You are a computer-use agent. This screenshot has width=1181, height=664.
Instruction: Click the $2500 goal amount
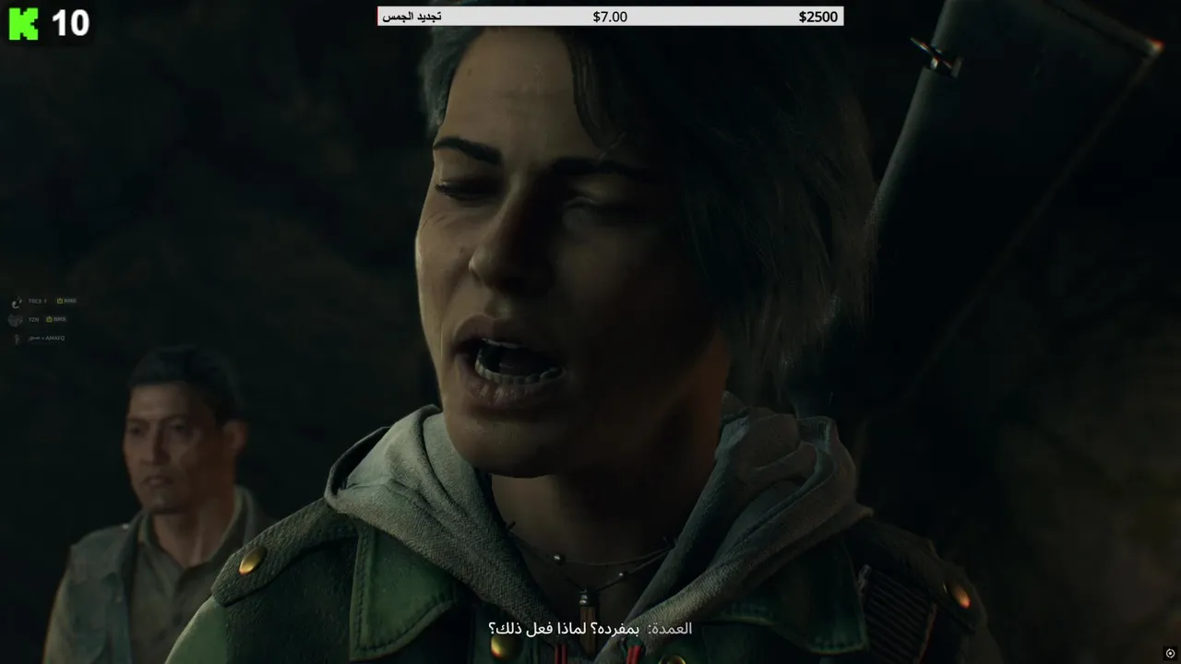[x=817, y=17]
